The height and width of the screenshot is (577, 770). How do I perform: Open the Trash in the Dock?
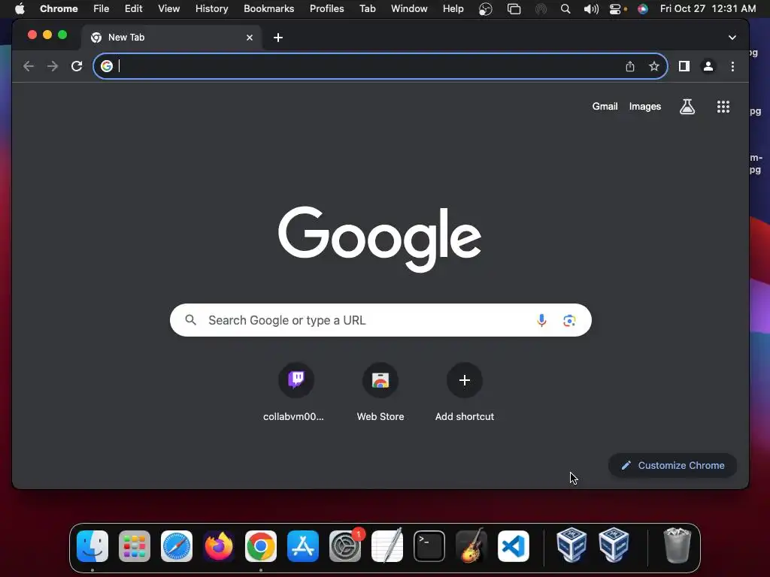[678, 545]
